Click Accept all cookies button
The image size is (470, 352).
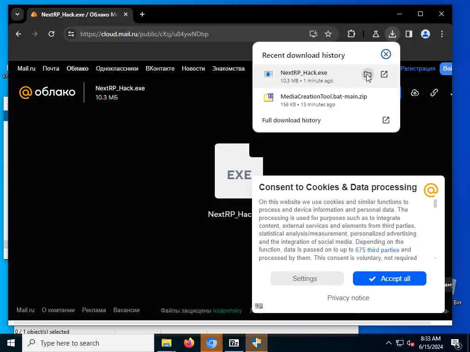(389, 279)
